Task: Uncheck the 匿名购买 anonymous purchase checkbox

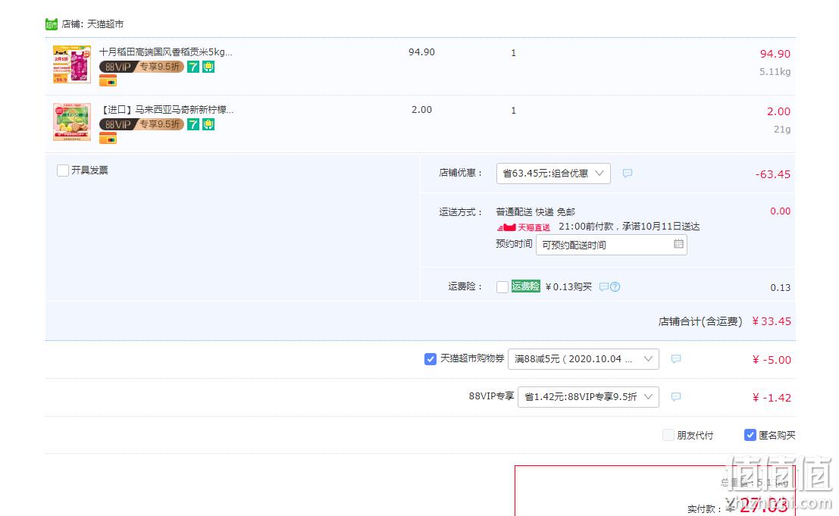Action: [x=750, y=435]
